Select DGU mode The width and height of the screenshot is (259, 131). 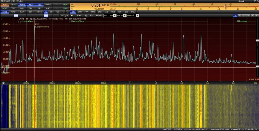(x=133, y=12)
